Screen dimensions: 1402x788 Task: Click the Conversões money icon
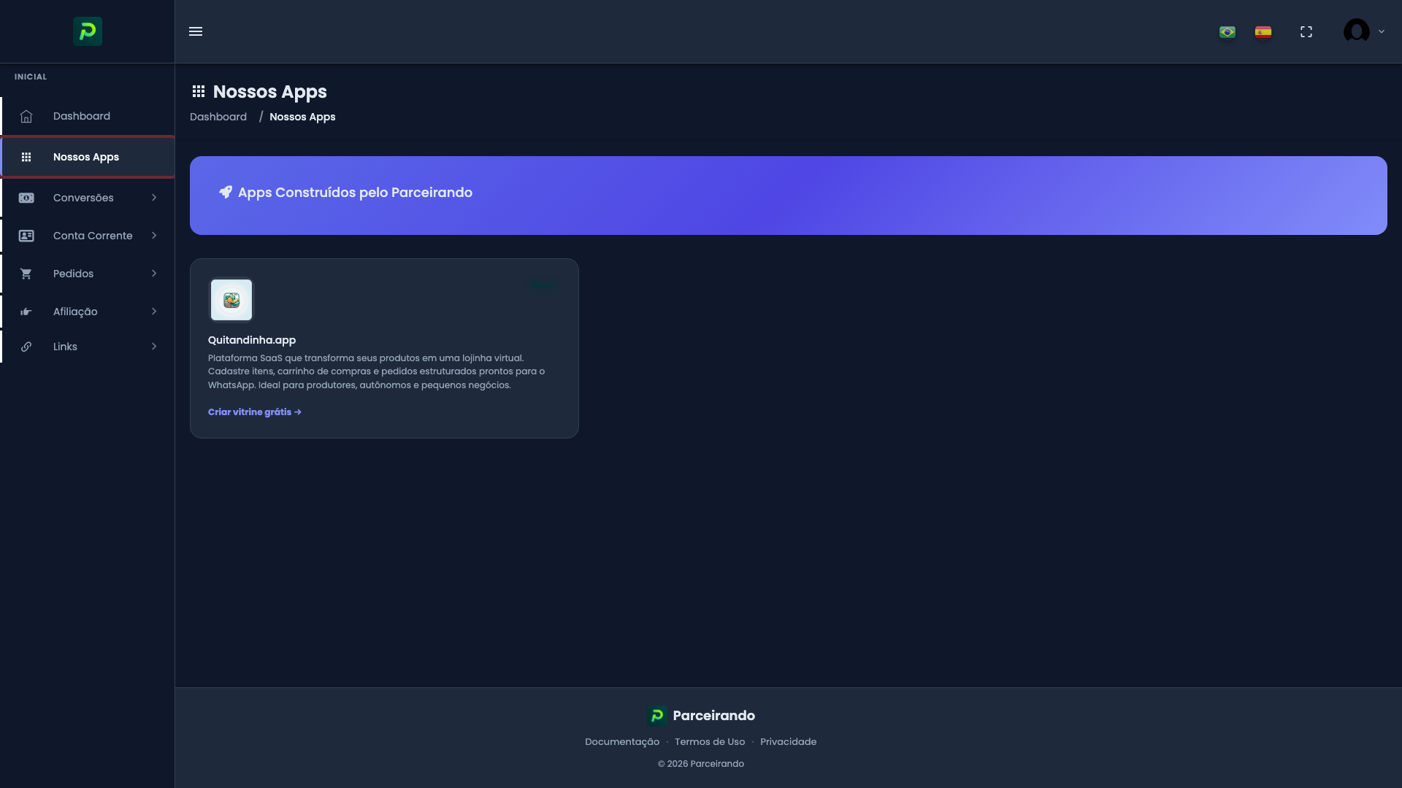[x=26, y=198]
